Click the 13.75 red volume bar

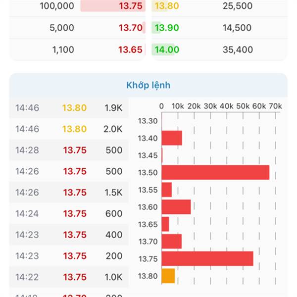coord(207,258)
